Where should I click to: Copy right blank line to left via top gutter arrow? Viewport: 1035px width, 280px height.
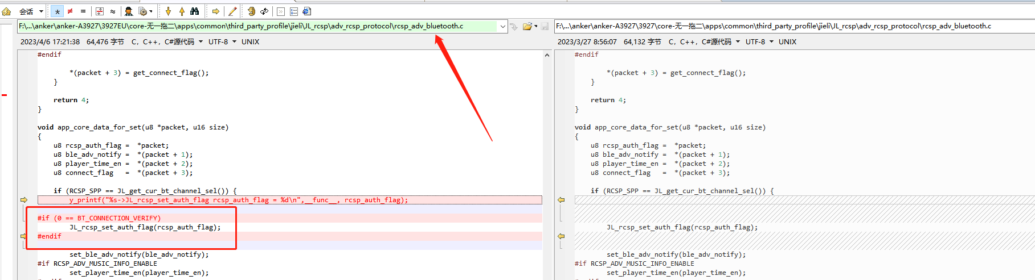(561, 200)
